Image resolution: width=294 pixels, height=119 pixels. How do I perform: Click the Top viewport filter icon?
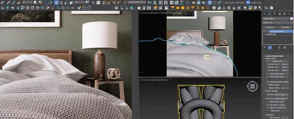[x=170, y=80]
